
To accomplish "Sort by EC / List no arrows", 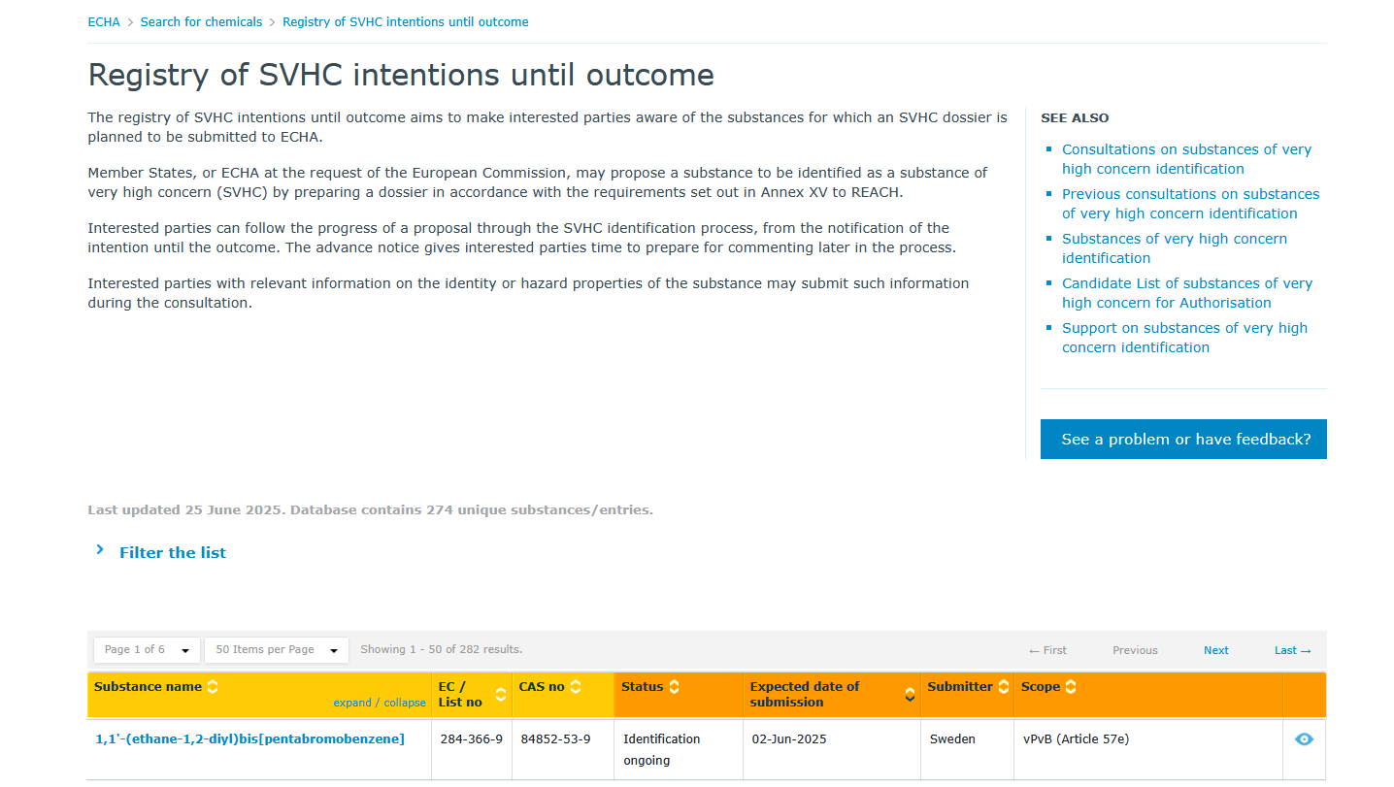I will (501, 694).
